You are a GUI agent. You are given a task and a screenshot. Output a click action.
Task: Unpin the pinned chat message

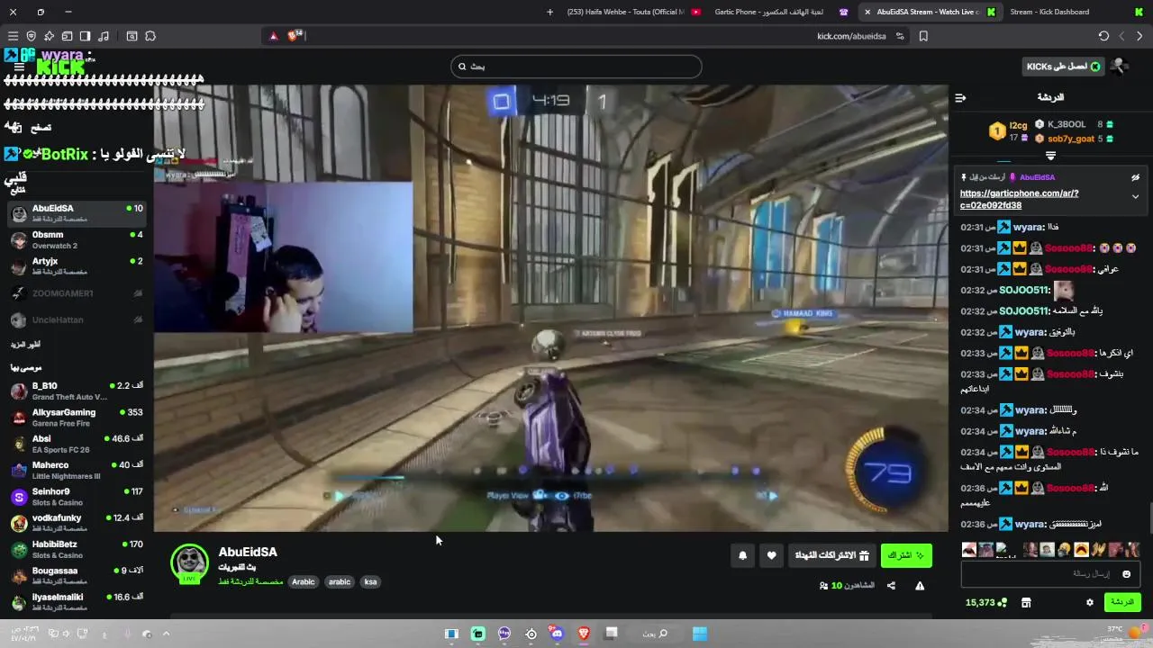point(1135,177)
